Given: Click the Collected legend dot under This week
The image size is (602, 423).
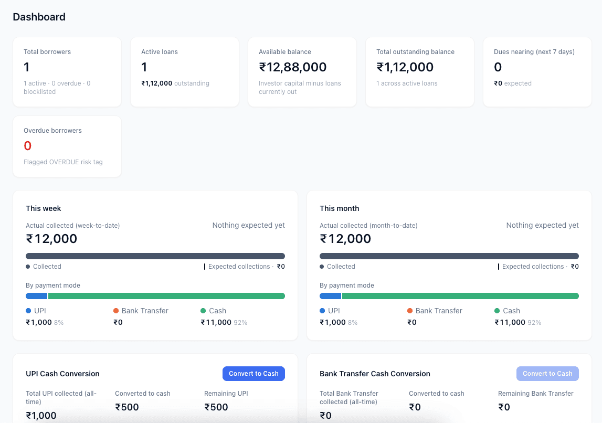Looking at the screenshot, I should pyautogui.click(x=28, y=267).
